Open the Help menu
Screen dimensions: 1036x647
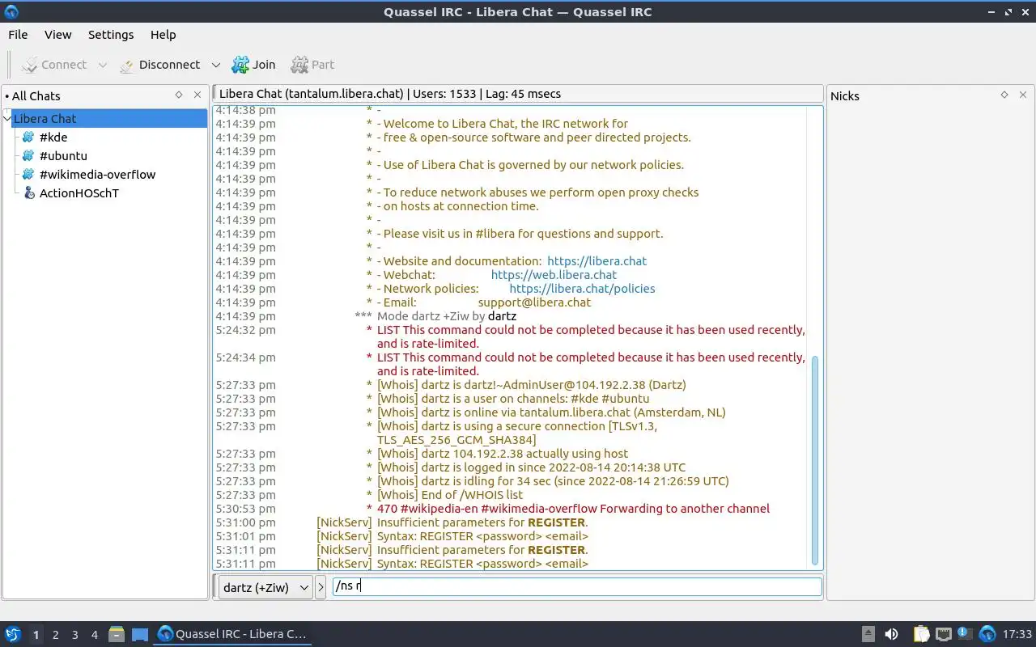click(163, 35)
